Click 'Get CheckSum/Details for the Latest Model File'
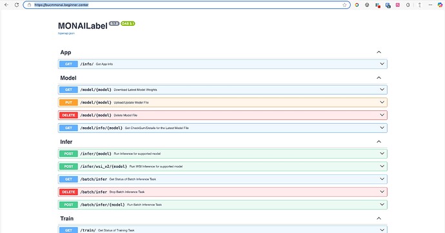Screen dimensions: 445x233 pyautogui.click(x=157, y=128)
